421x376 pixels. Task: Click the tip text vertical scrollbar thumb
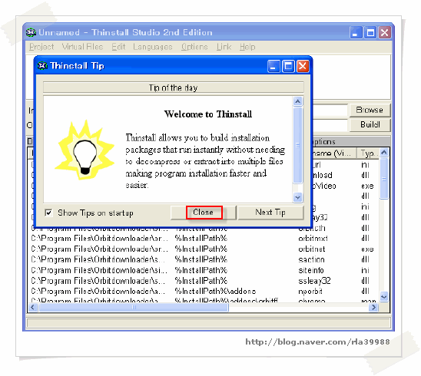pyautogui.click(x=297, y=145)
